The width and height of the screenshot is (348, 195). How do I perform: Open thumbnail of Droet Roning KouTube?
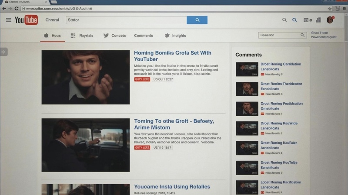(247, 168)
